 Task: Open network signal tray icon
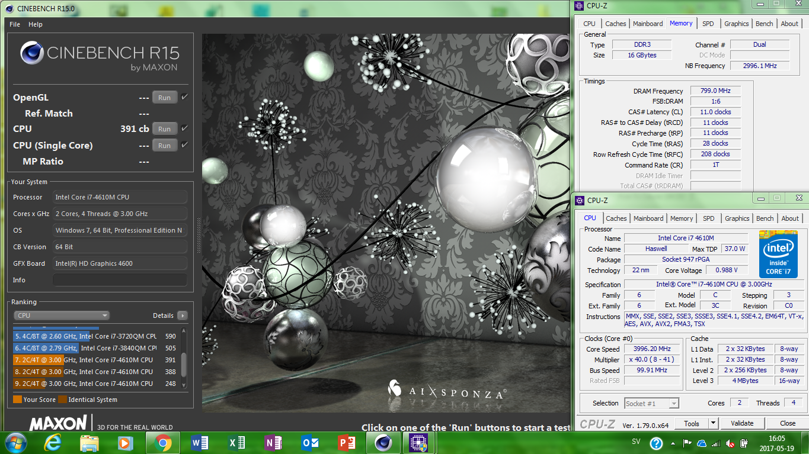pyautogui.click(x=717, y=443)
